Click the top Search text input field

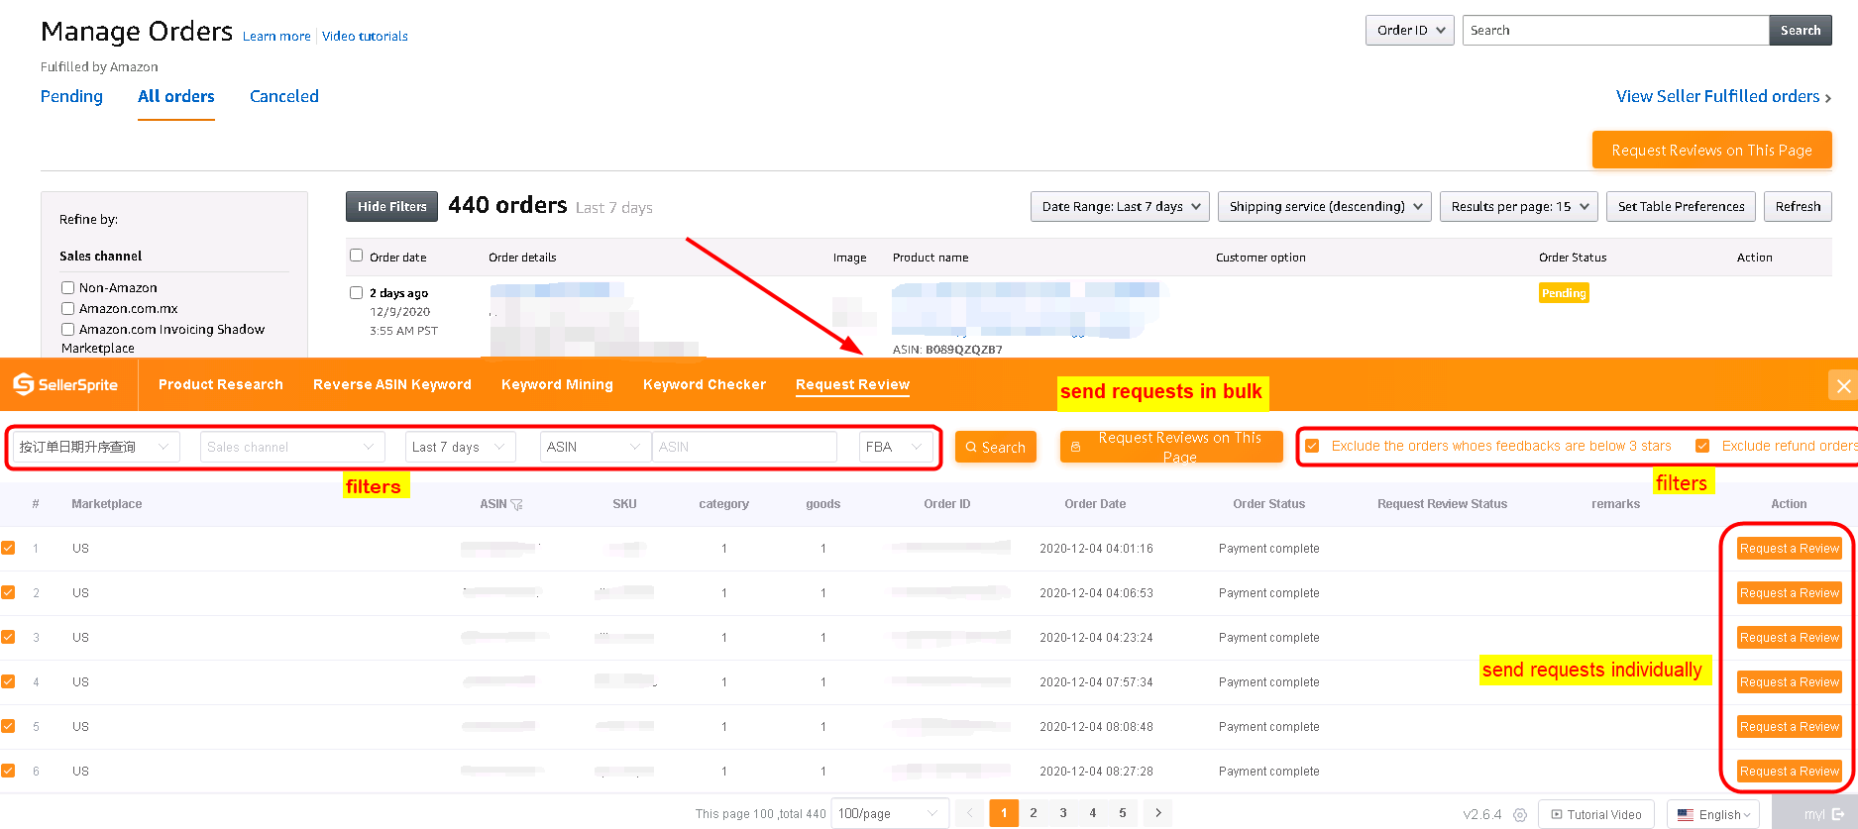(x=1615, y=30)
